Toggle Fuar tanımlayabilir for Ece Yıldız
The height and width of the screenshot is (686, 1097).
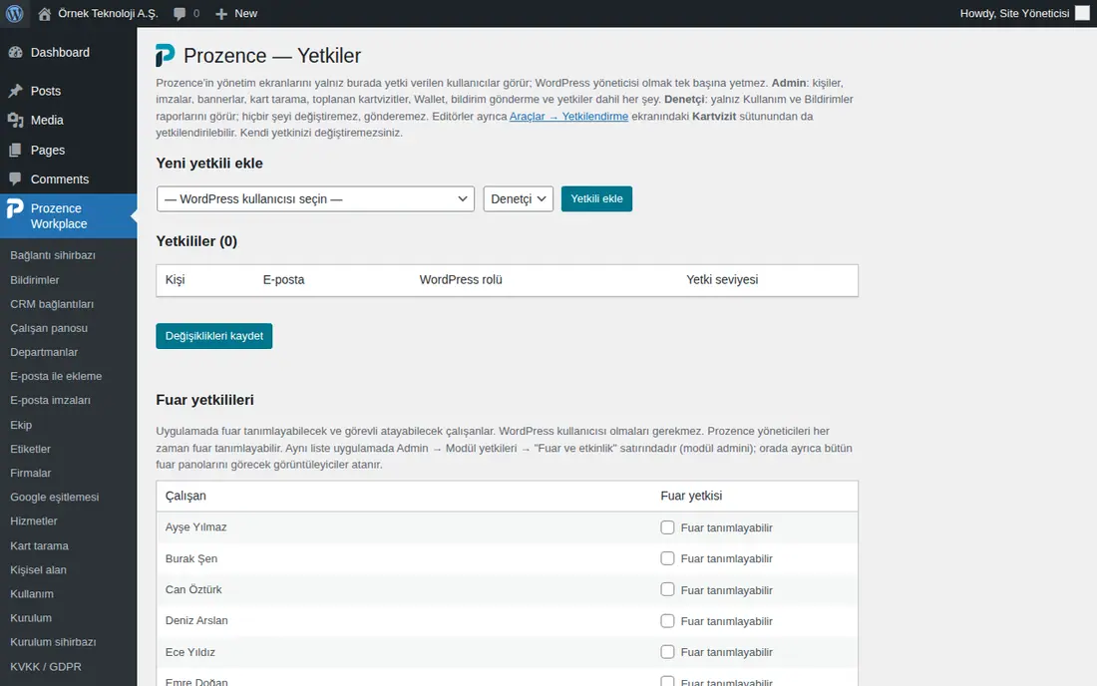pyautogui.click(x=667, y=652)
